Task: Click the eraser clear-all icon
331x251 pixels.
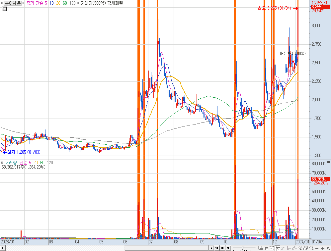Action: [300, 248]
